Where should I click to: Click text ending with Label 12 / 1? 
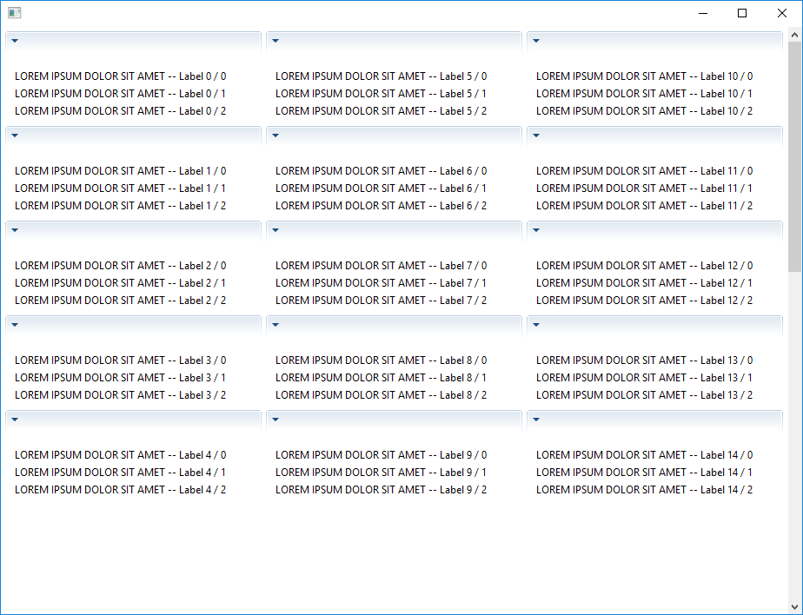pos(644,283)
